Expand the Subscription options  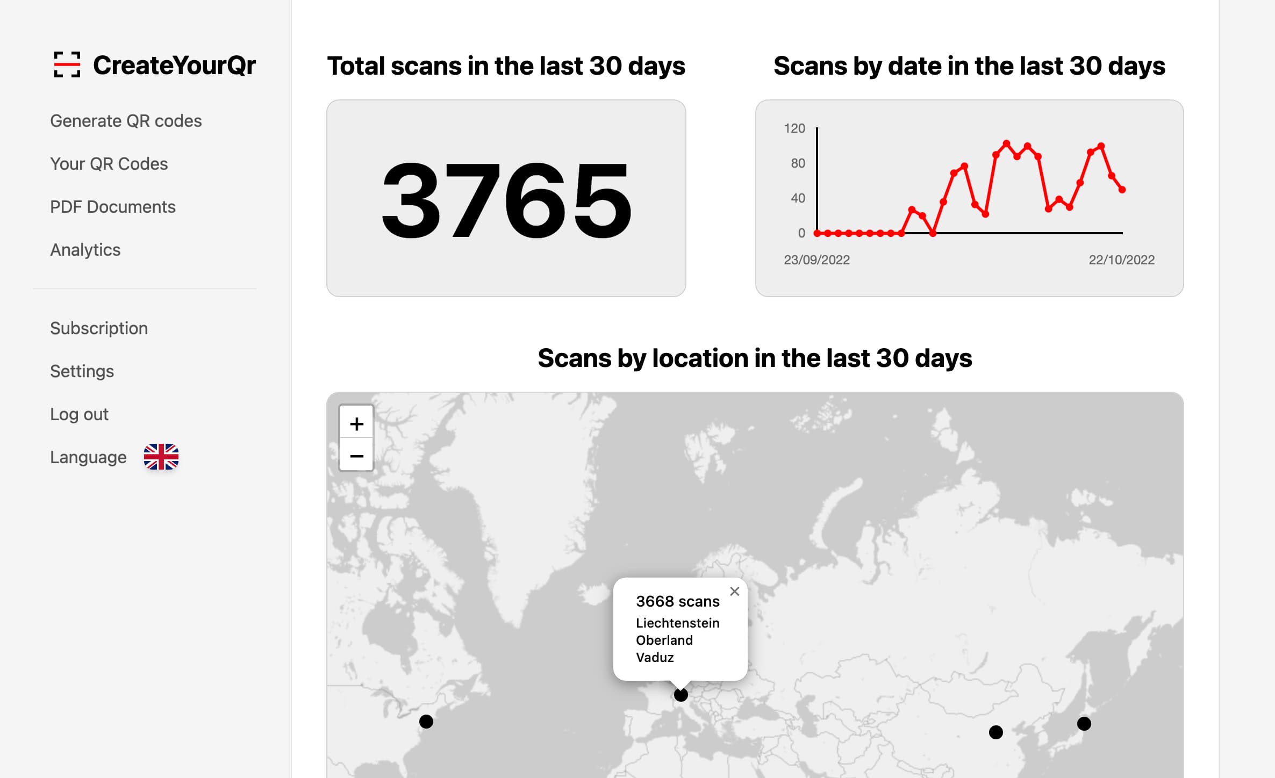click(x=98, y=328)
